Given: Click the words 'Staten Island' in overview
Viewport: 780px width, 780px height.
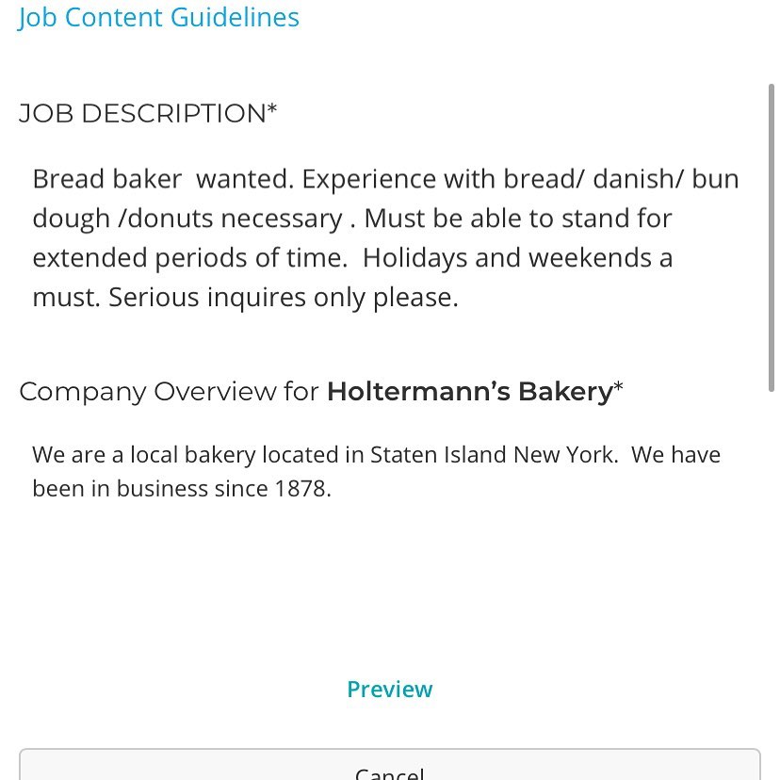Looking at the screenshot, I should [438, 455].
